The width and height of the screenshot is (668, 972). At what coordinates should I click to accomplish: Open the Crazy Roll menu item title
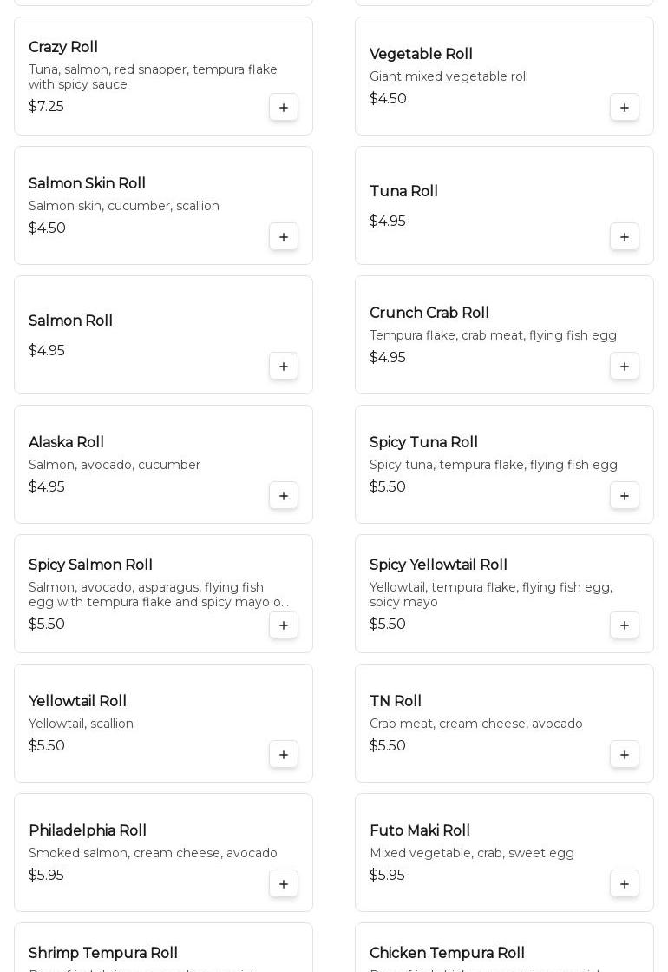pos(63,48)
